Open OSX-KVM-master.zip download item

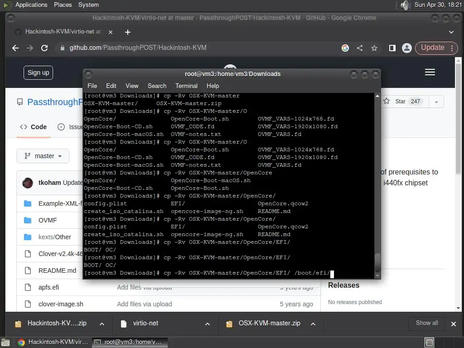[269, 324]
